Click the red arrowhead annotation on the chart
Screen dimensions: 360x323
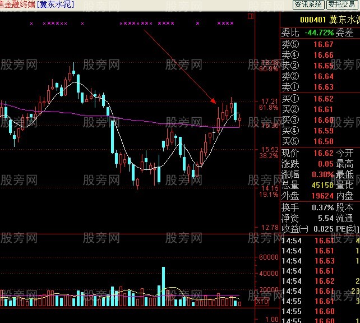(213, 101)
